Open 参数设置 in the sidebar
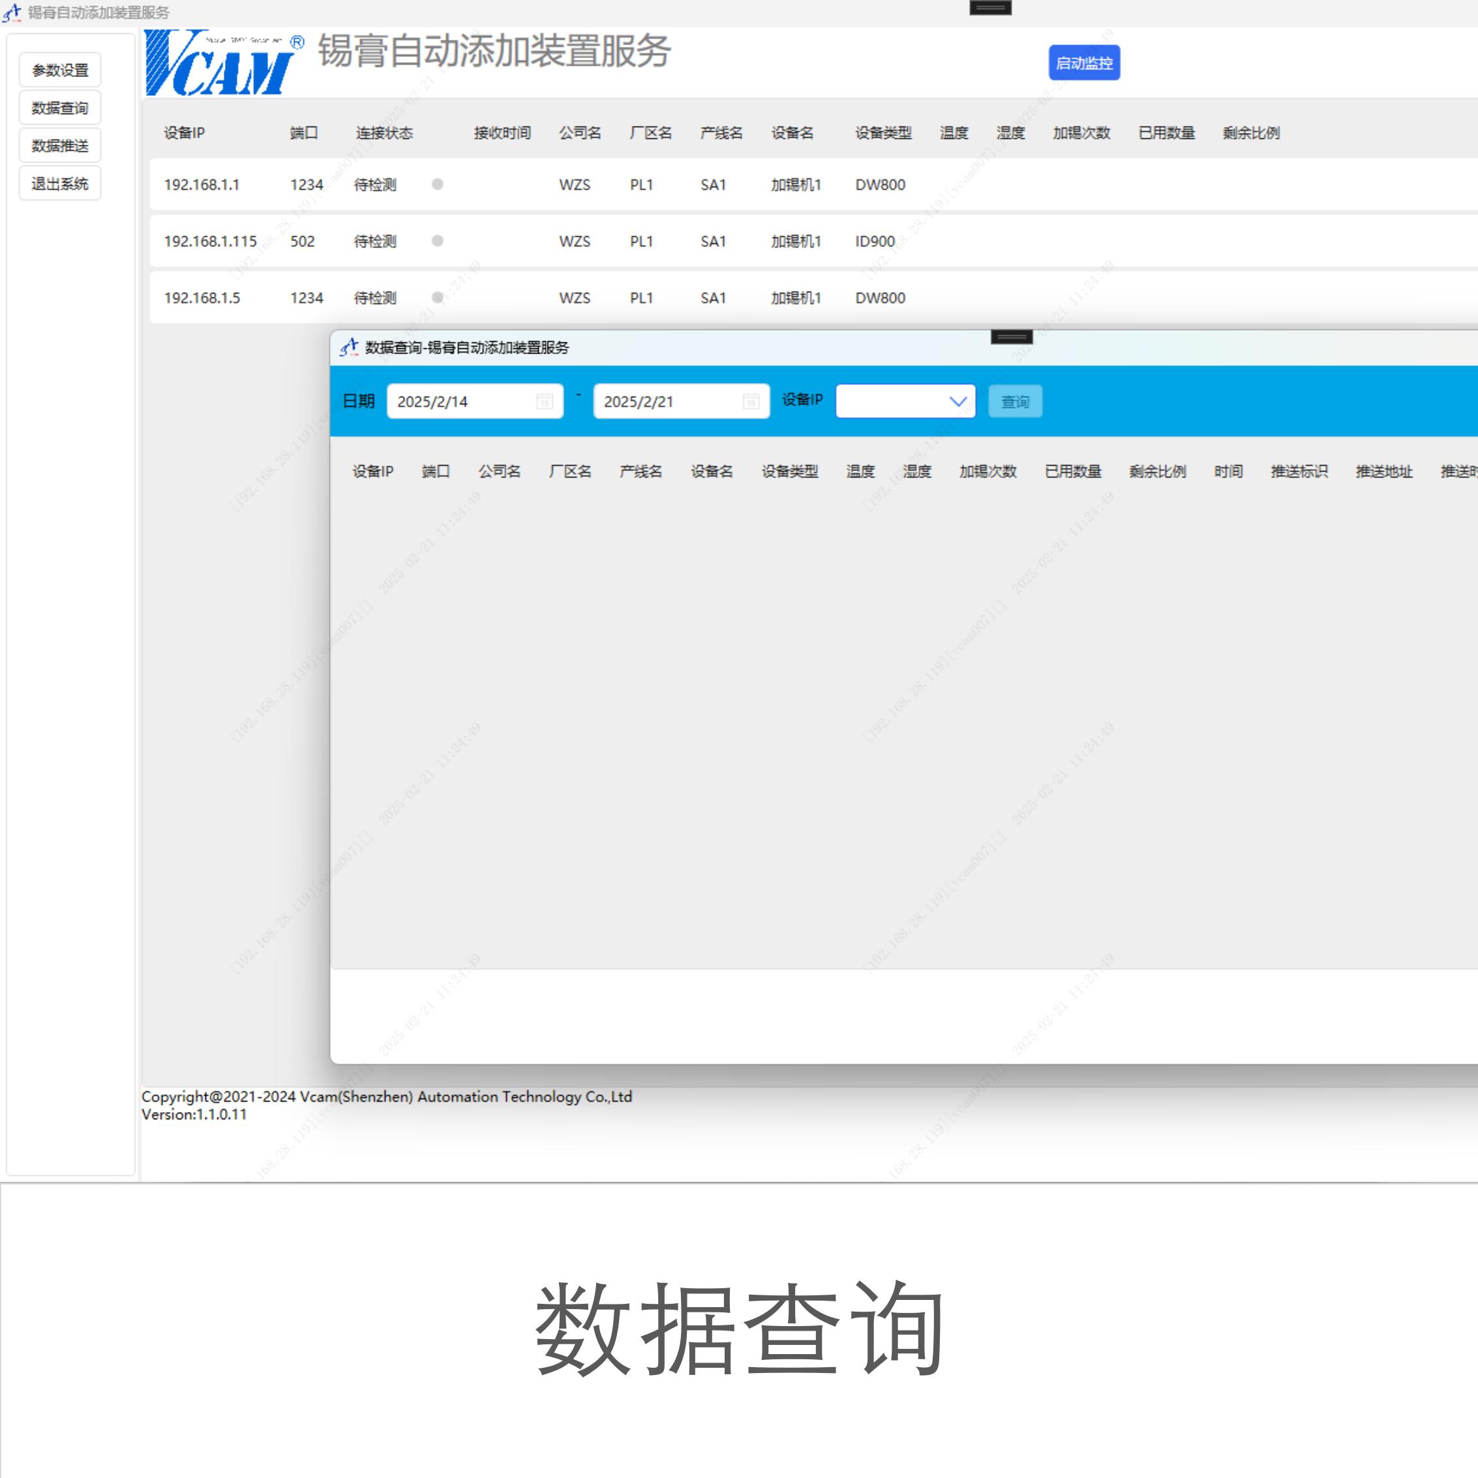This screenshot has height=1478, width=1478. click(61, 70)
